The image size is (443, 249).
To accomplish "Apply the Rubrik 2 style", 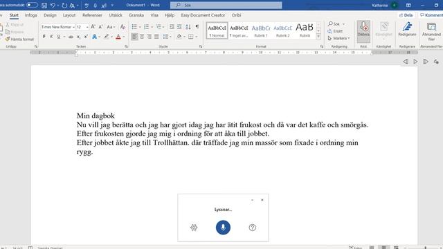I will tap(283, 30).
